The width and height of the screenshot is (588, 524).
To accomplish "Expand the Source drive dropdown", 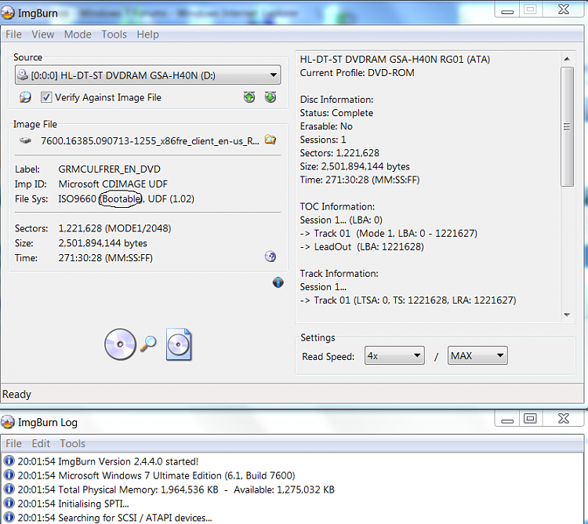I will 147,75.
